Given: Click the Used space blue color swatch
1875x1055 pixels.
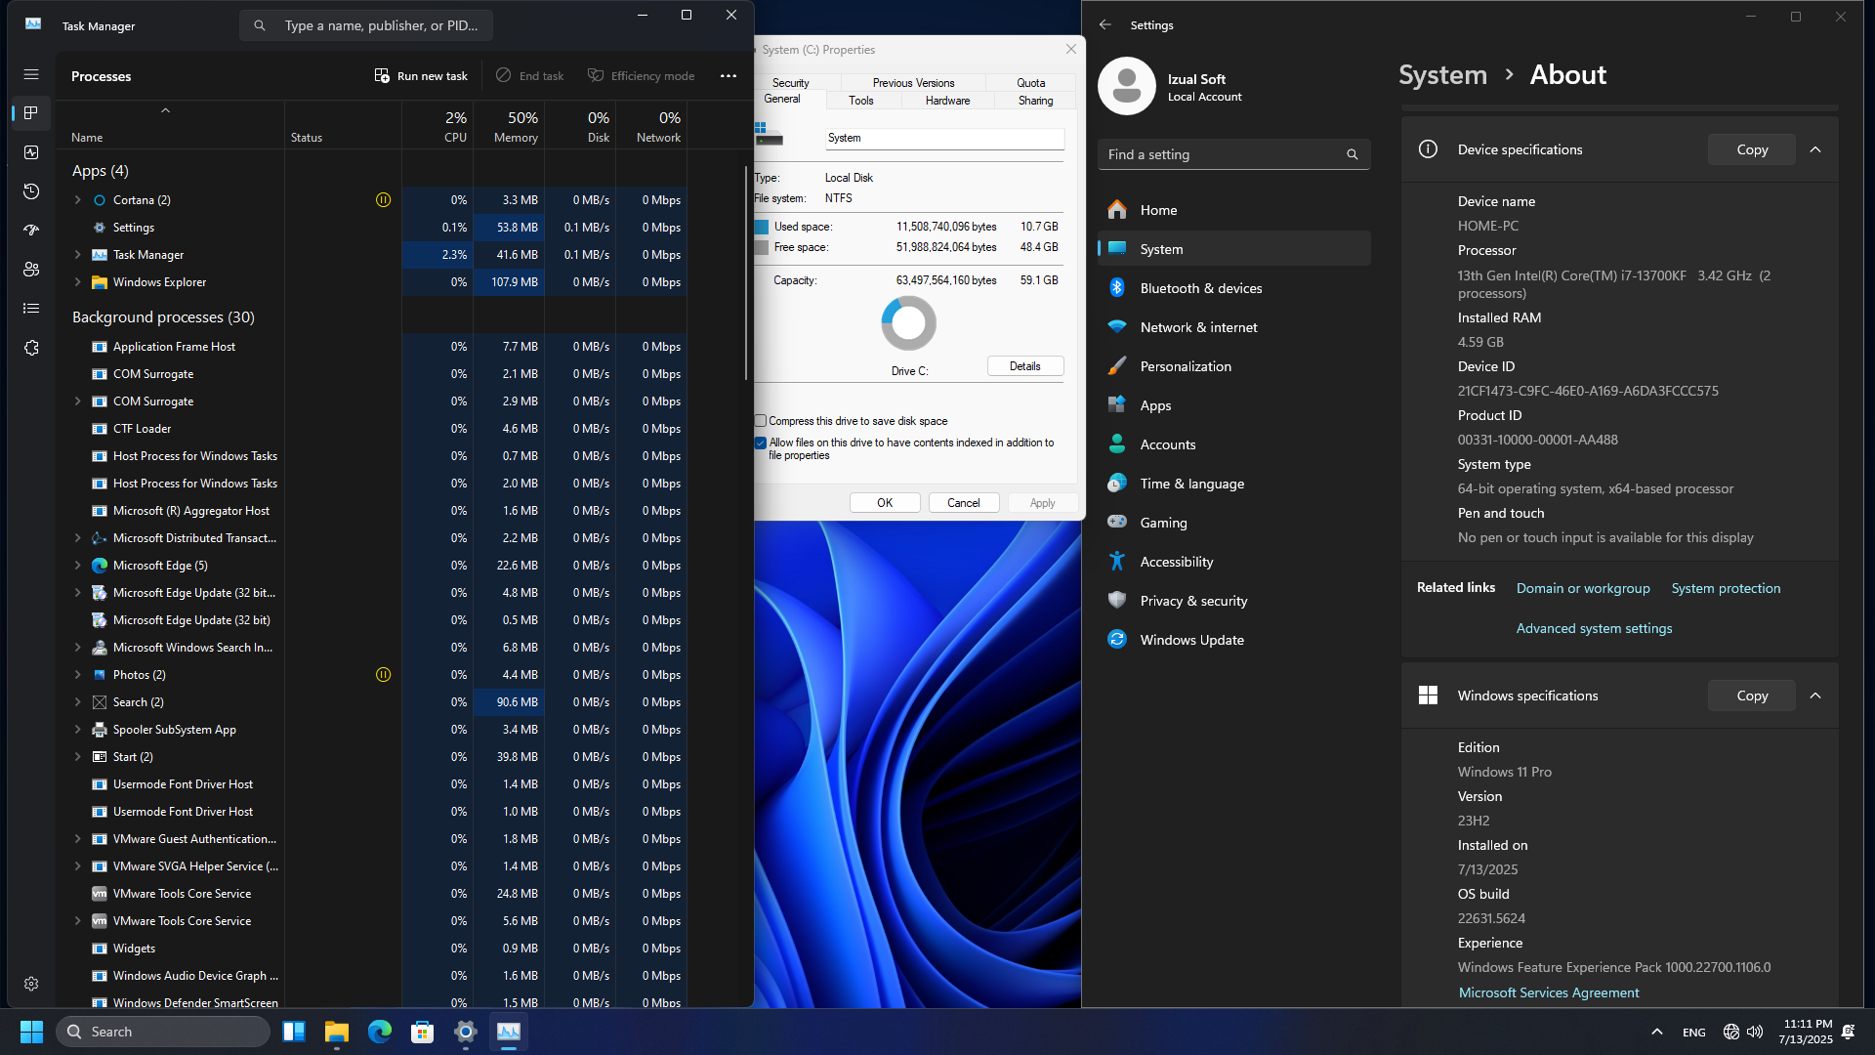Looking at the screenshot, I should 762,227.
